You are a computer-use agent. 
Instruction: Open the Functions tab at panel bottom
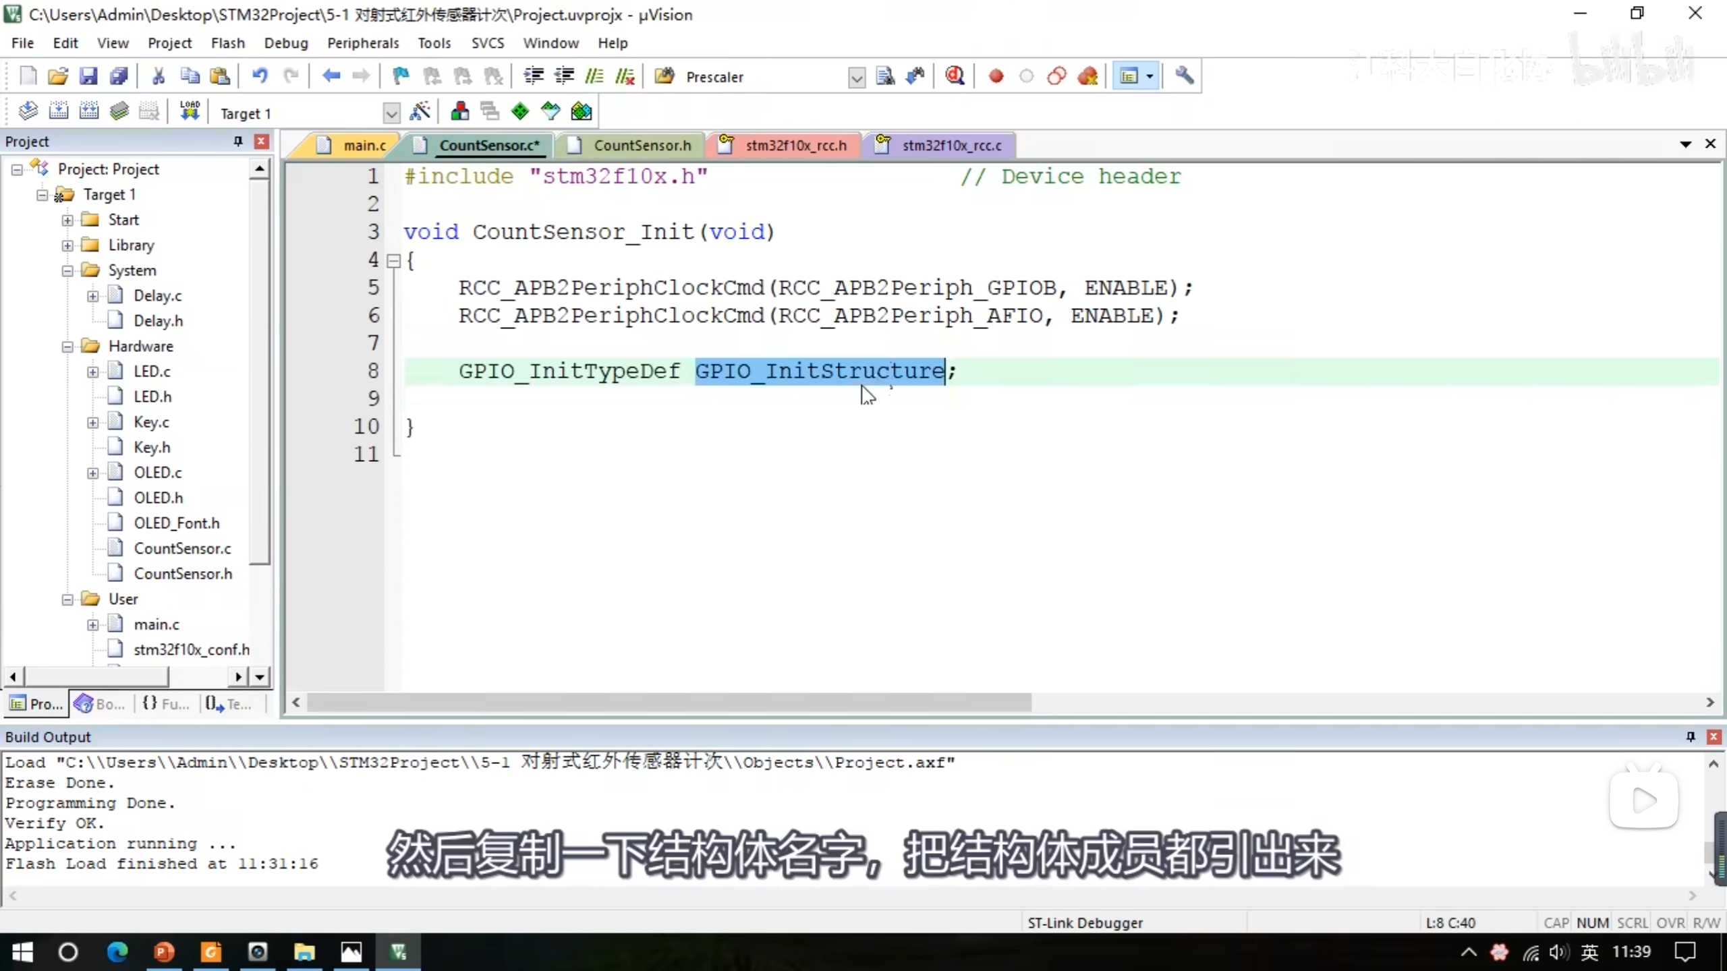click(x=166, y=704)
